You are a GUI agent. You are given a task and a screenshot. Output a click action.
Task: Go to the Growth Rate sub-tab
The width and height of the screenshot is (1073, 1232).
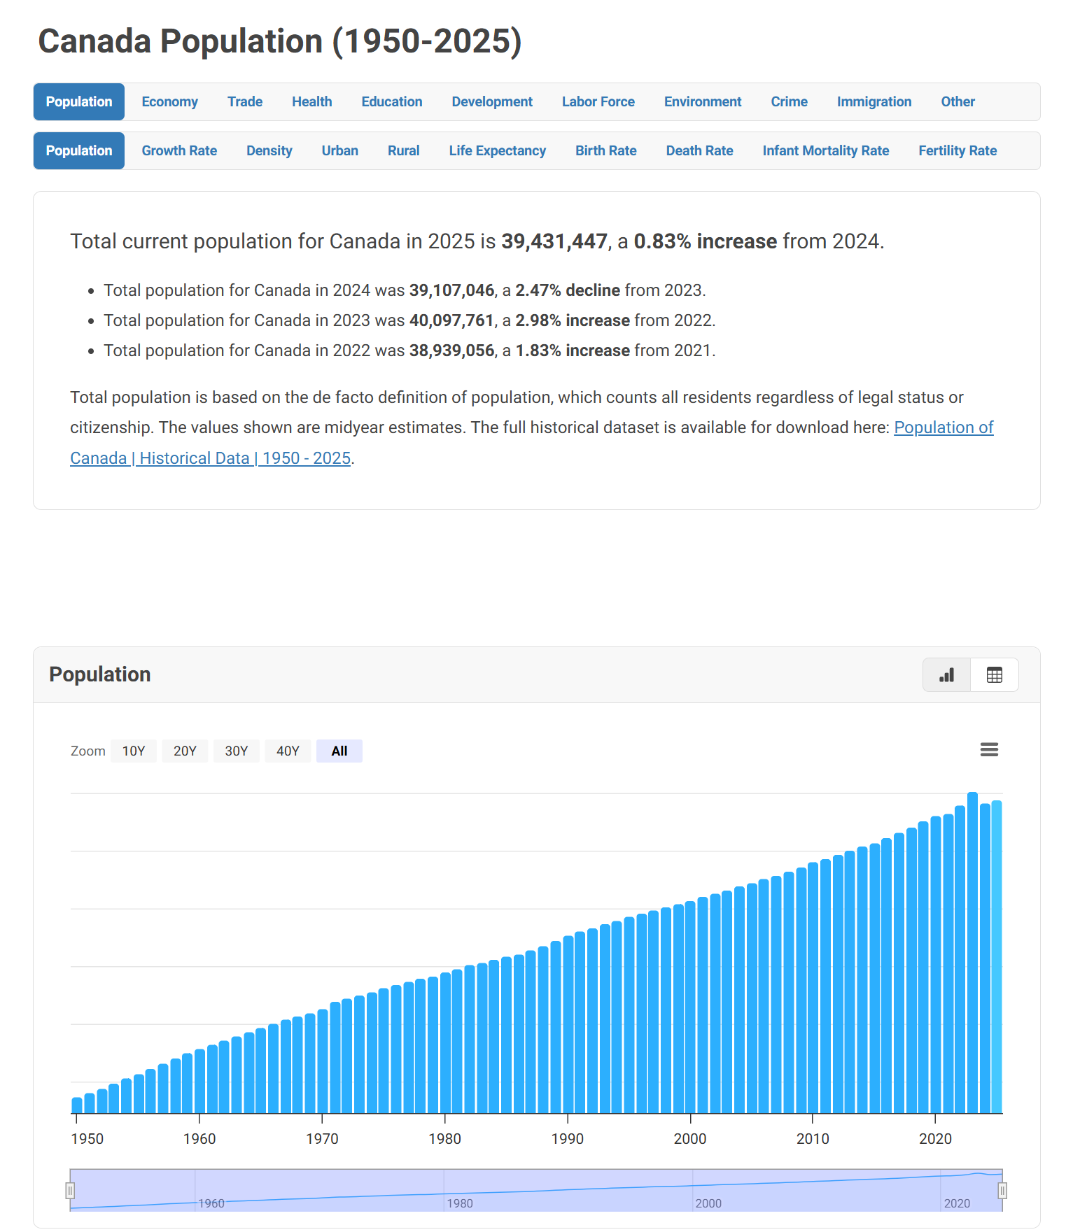179,150
